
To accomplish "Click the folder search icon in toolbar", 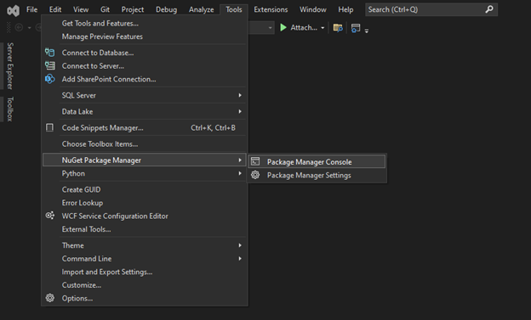I will (338, 28).
